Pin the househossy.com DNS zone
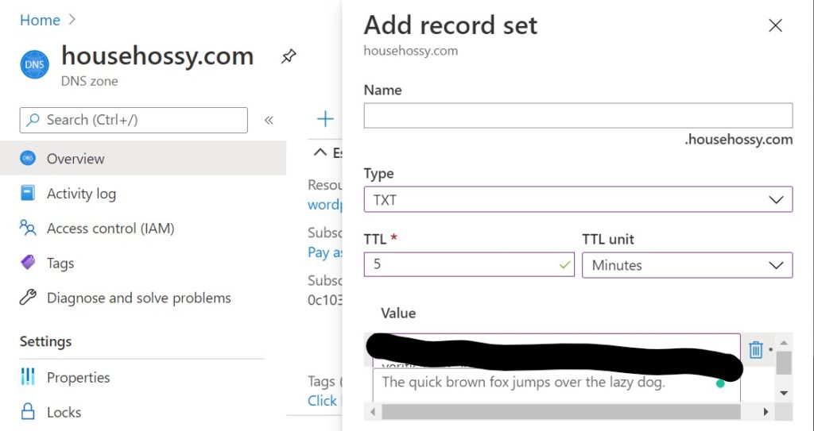814x431 pixels. tap(289, 56)
